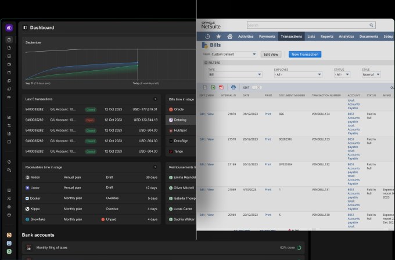Open NetSuite Shortcuts star icon
The width and height of the screenshot is (395, 260).
coord(218,37)
